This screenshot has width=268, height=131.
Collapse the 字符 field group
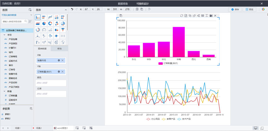point(4,35)
